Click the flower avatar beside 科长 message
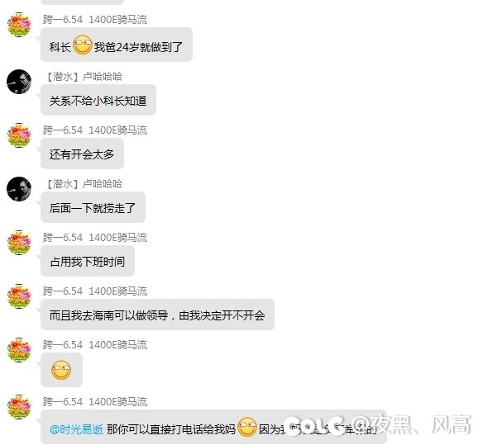Viewport: 478px width, 445px height. (x=19, y=25)
